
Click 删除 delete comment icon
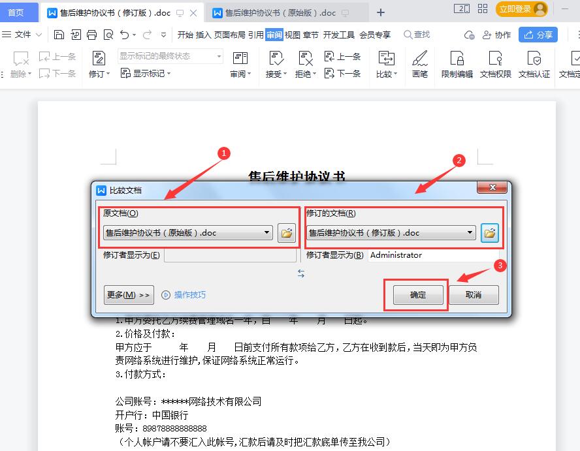tap(21, 58)
